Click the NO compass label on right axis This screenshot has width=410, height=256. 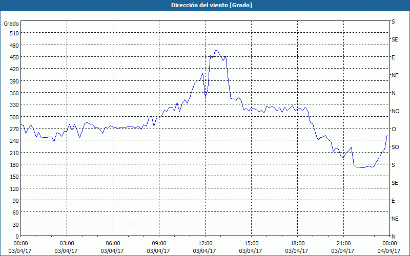pos(395,111)
